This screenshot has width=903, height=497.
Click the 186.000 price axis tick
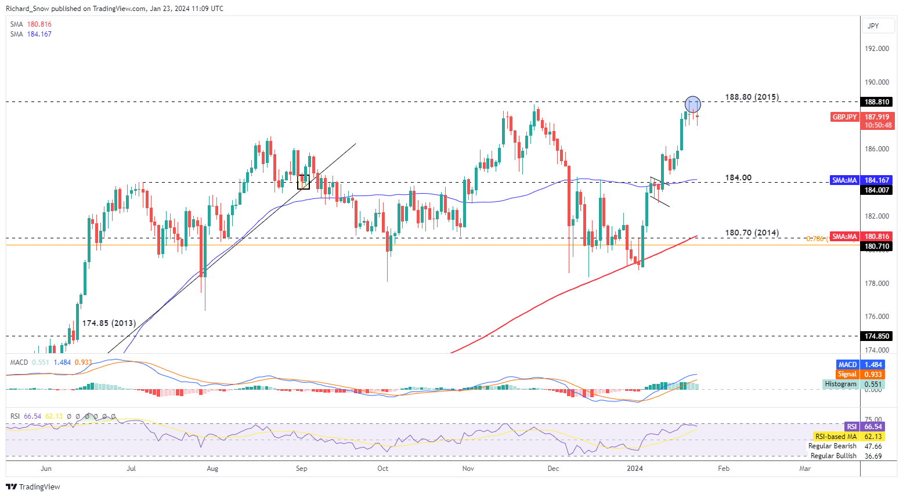pyautogui.click(x=877, y=149)
